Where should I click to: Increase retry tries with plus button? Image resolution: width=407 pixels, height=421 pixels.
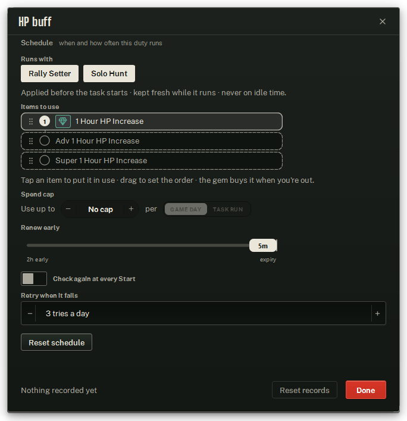(377, 313)
